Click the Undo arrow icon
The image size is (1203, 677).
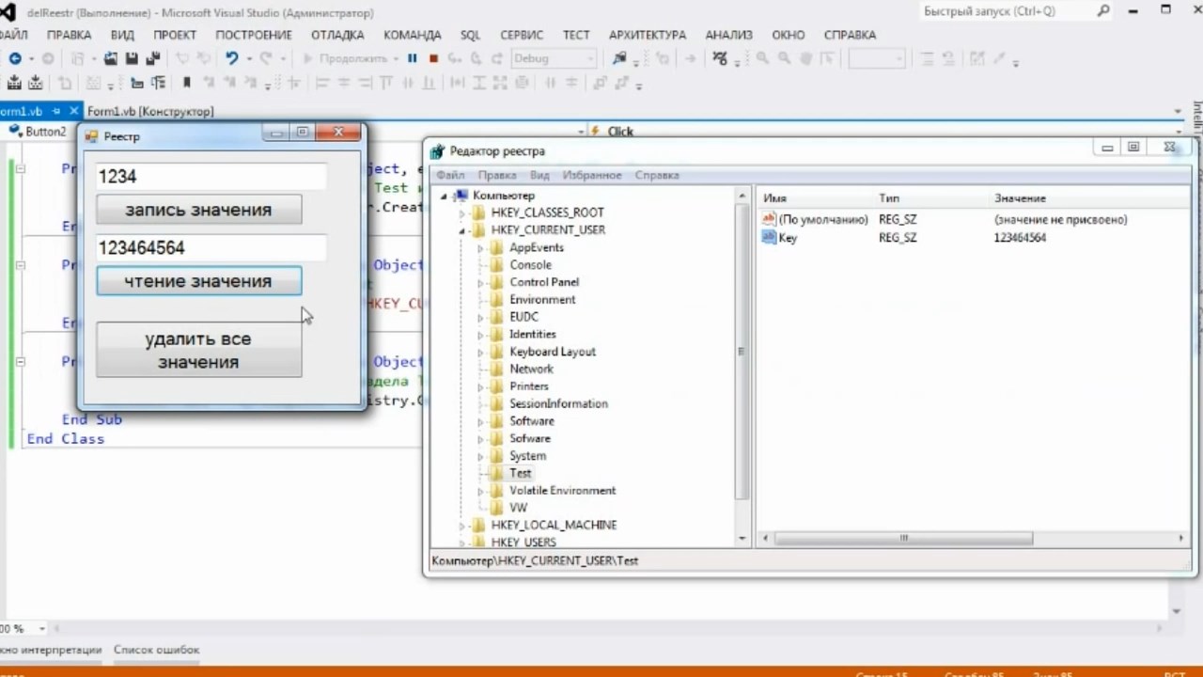click(231, 58)
